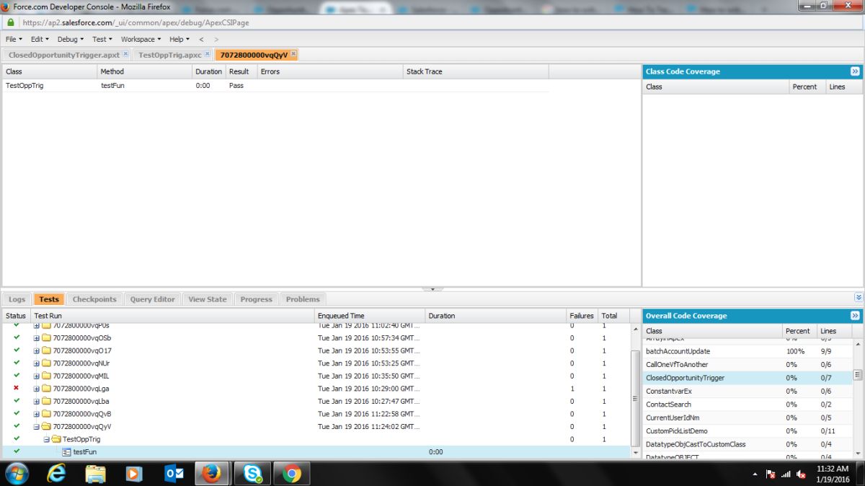The height and width of the screenshot is (486, 865).
Task: Click the address bar URL field
Action: (432, 22)
